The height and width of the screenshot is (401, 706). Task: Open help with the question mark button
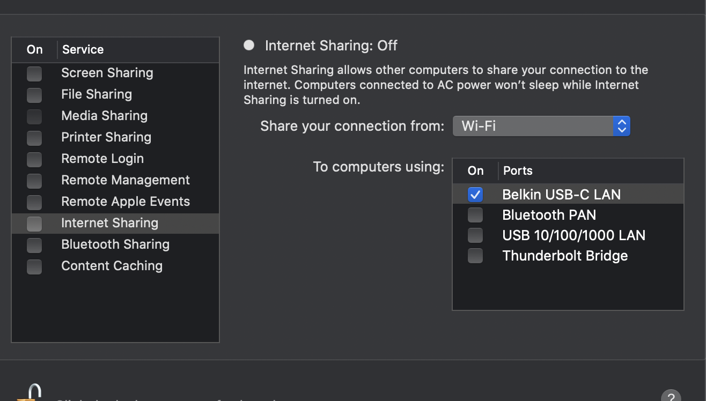click(x=671, y=397)
